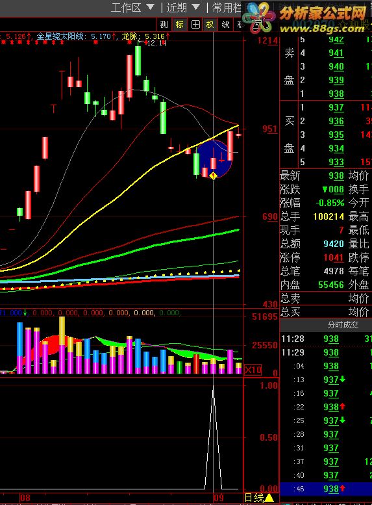Toggle the yellow 权 adjustment icon
The image size is (372, 505).
(210, 24)
